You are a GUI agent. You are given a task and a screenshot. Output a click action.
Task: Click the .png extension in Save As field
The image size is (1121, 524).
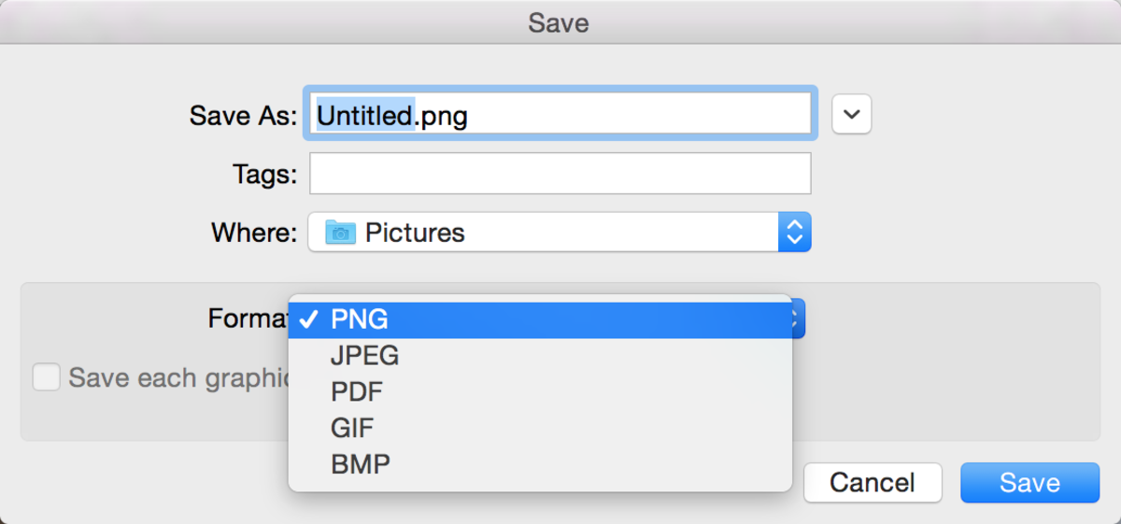click(x=441, y=115)
